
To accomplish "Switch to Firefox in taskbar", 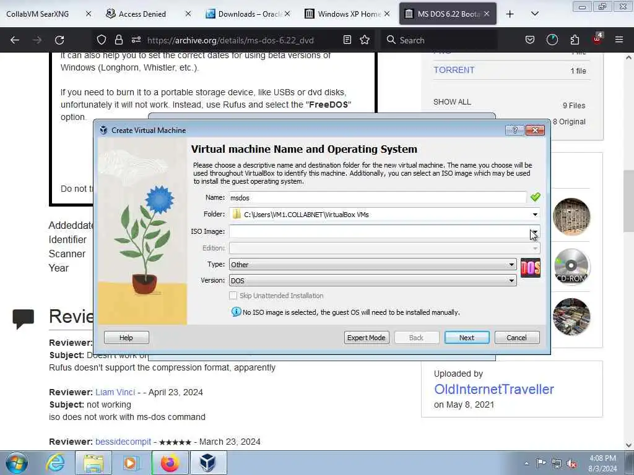I will tap(170, 463).
